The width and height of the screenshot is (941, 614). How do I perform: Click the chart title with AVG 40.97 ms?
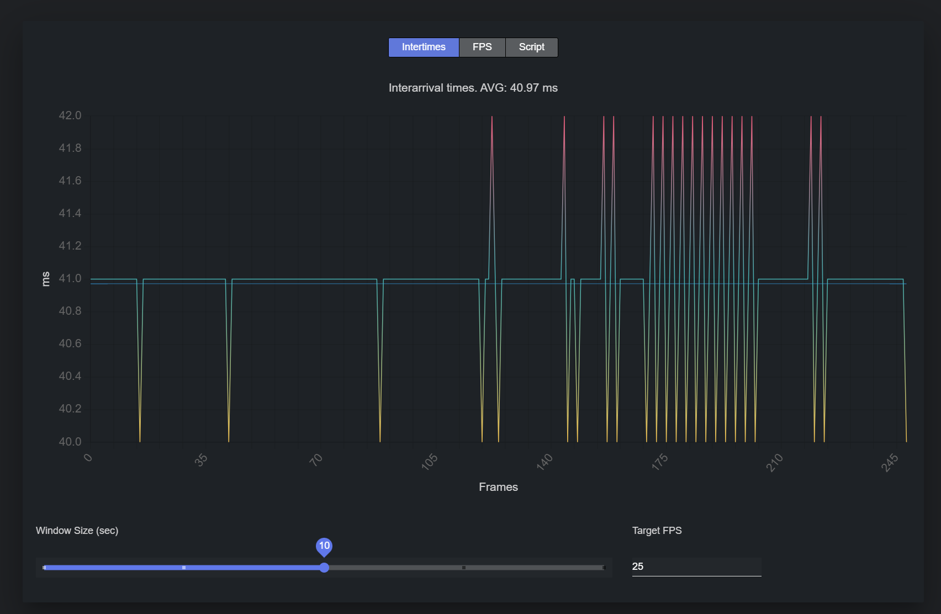coord(473,88)
